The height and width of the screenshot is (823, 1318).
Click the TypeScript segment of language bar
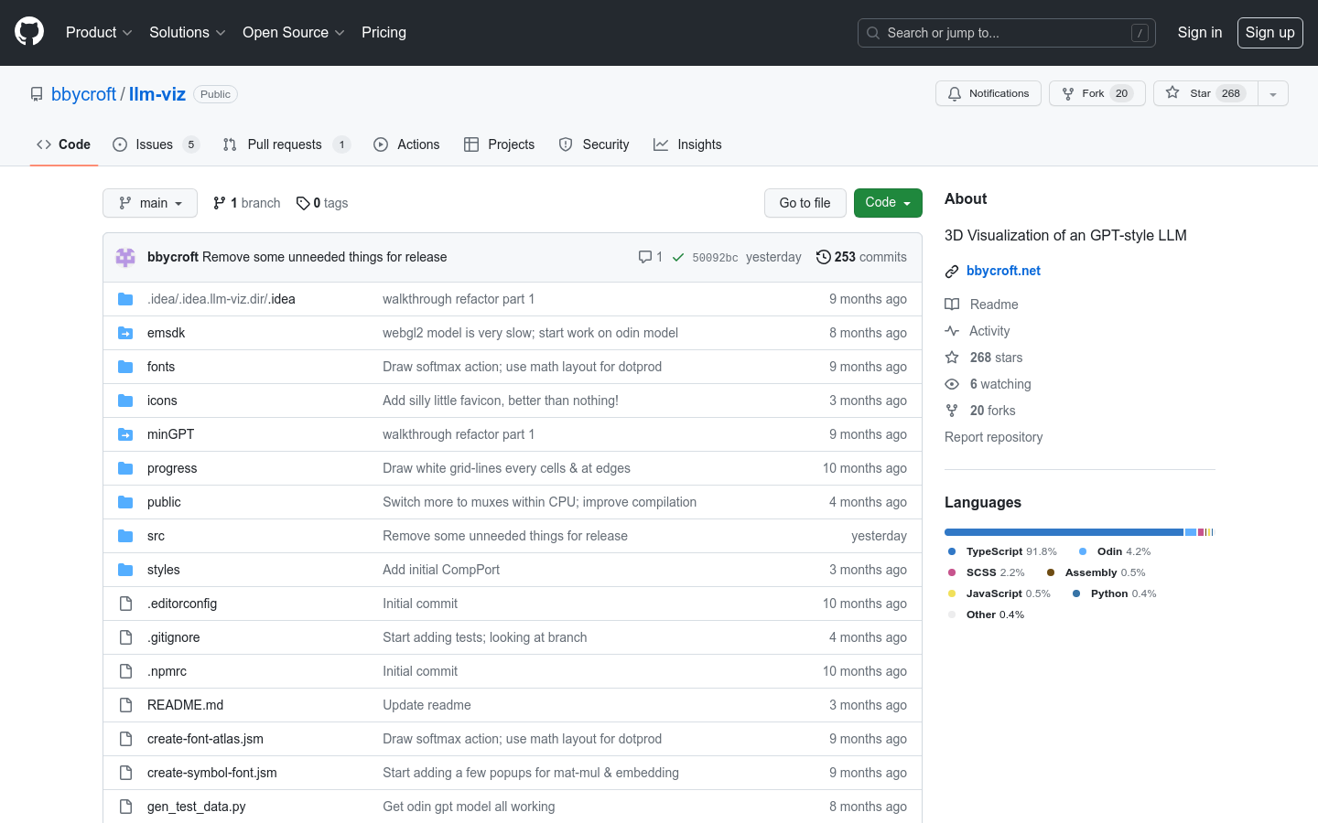click(1063, 532)
